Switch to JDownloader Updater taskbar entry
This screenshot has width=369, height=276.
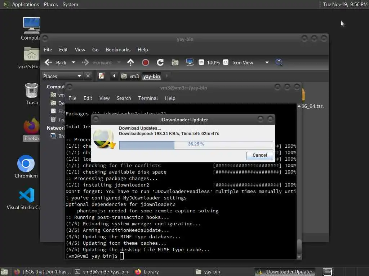pos(285,272)
